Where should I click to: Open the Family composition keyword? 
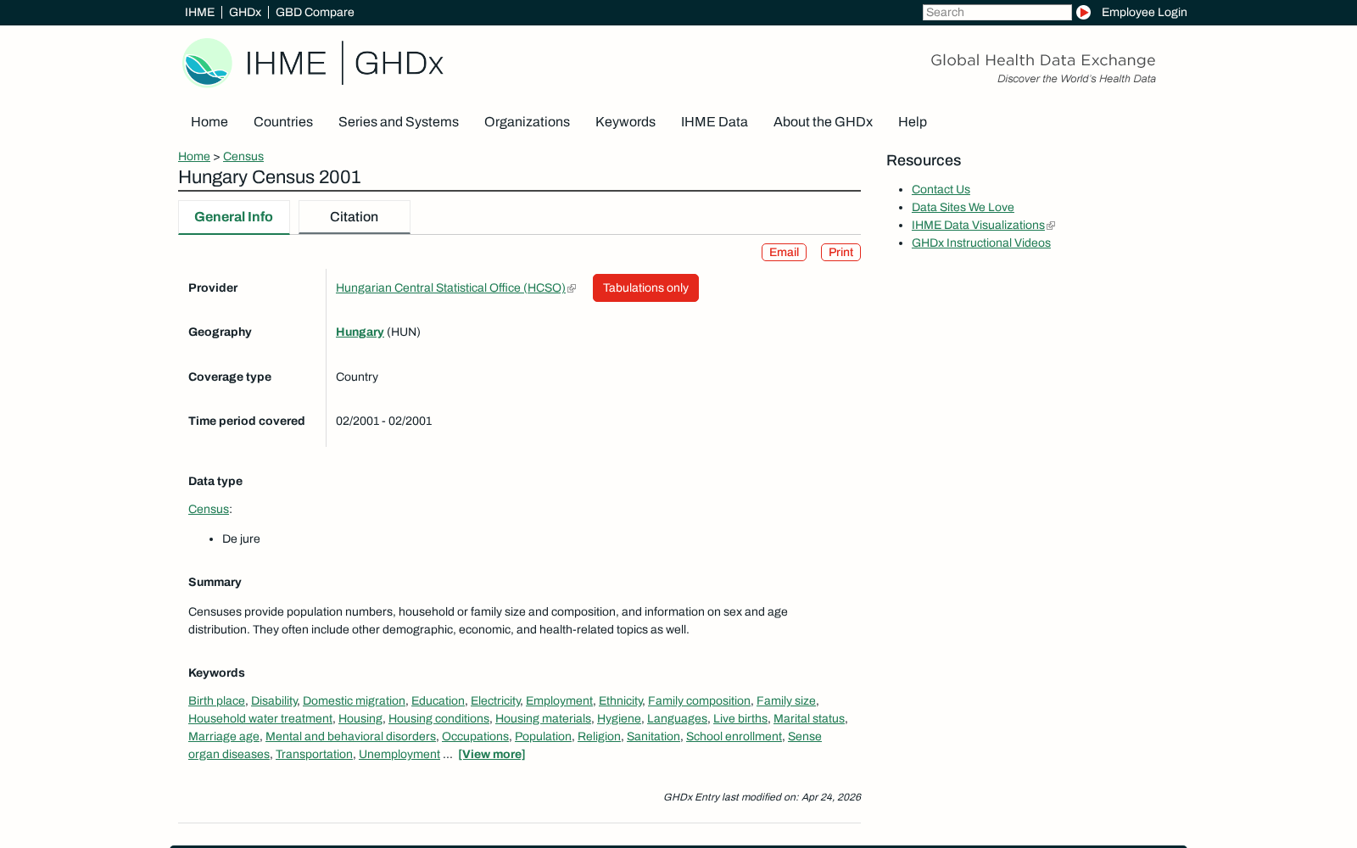(x=699, y=701)
